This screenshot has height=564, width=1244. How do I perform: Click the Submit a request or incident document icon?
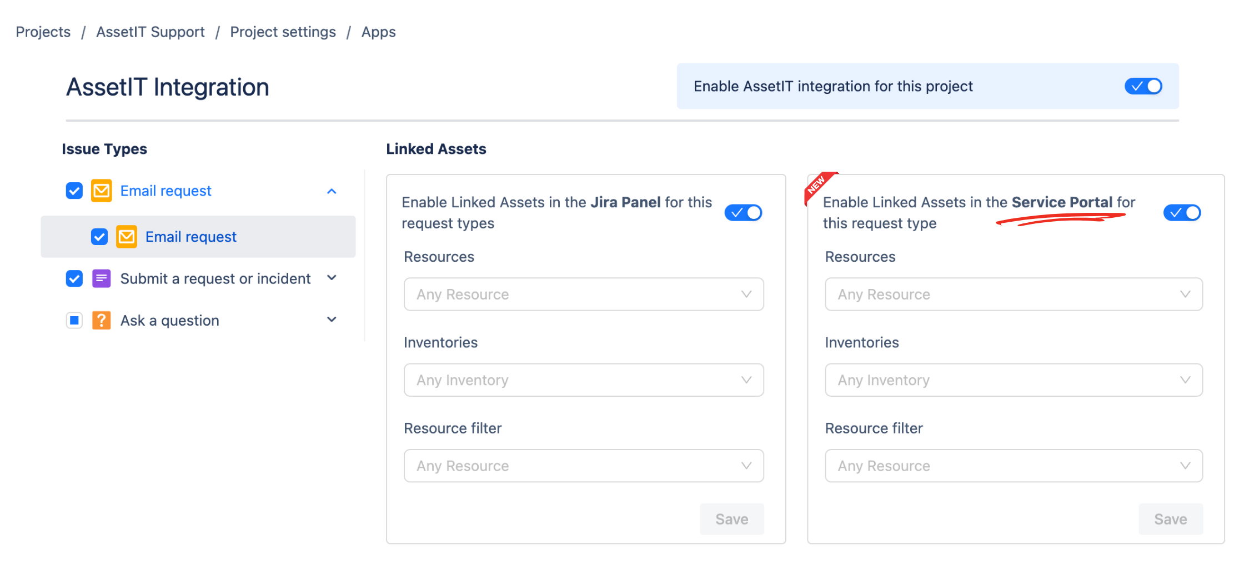[102, 278]
